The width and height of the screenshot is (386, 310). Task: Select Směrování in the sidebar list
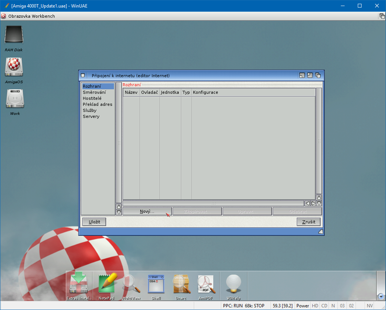pos(94,92)
